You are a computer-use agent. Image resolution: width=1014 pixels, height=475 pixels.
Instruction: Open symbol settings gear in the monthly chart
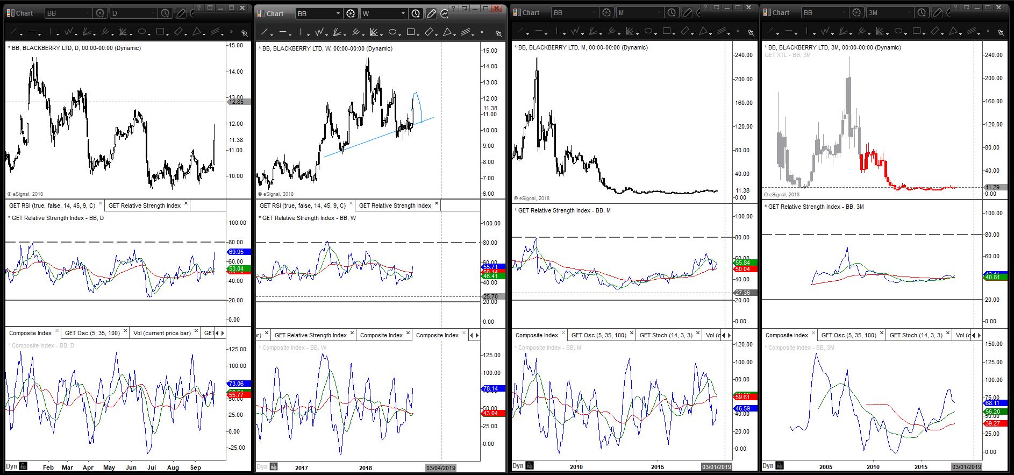606,12
